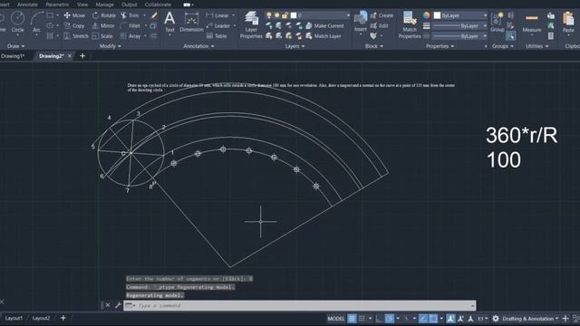
Task: Expand the Layers panel
Action: click(295, 46)
